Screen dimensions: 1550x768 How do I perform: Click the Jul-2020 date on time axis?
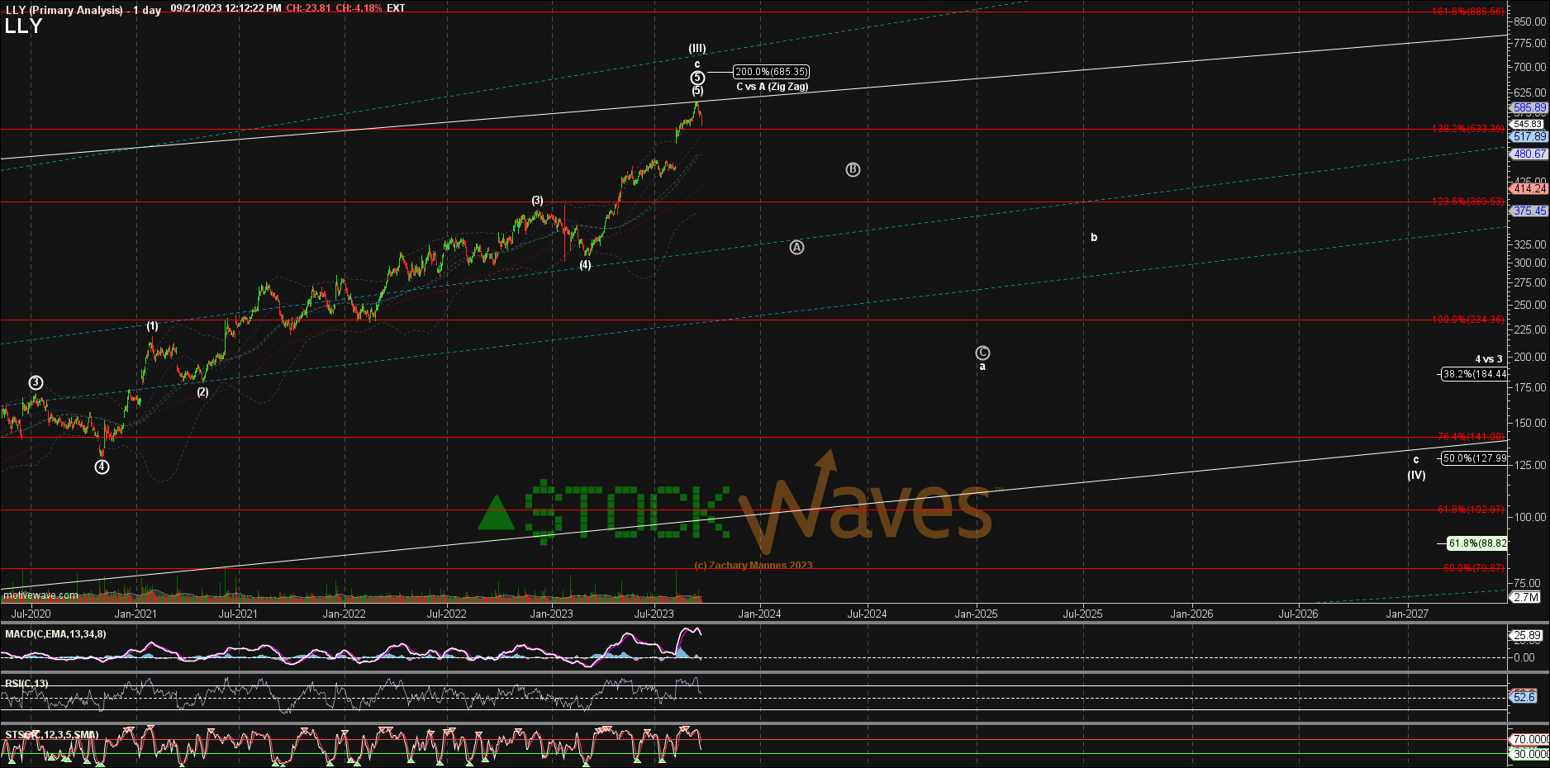[31, 614]
